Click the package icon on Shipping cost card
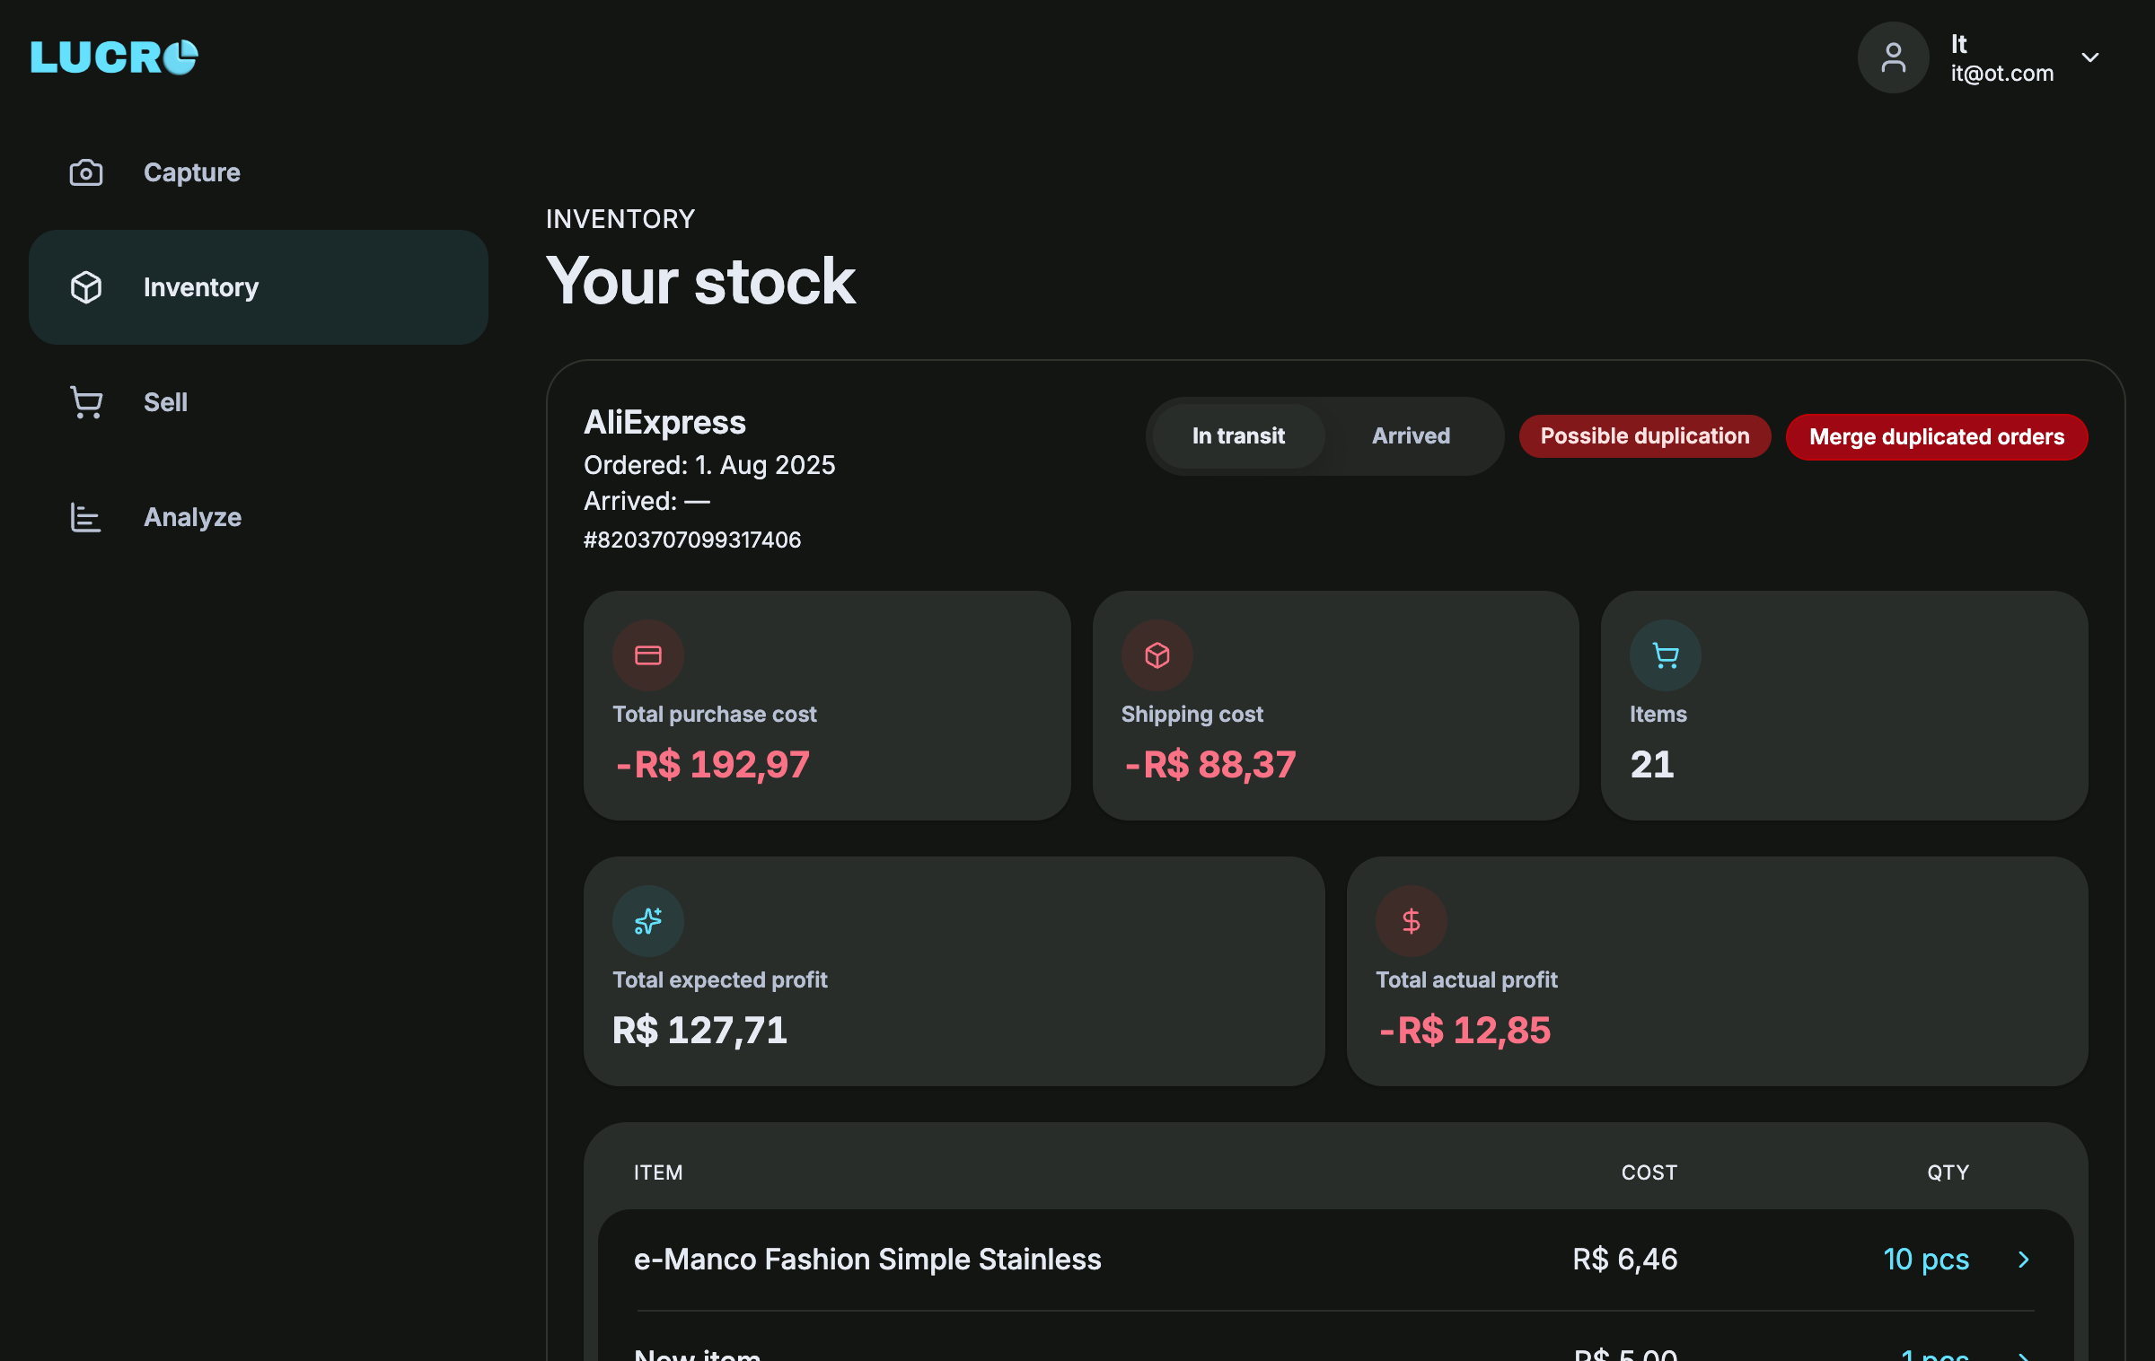 [1156, 654]
